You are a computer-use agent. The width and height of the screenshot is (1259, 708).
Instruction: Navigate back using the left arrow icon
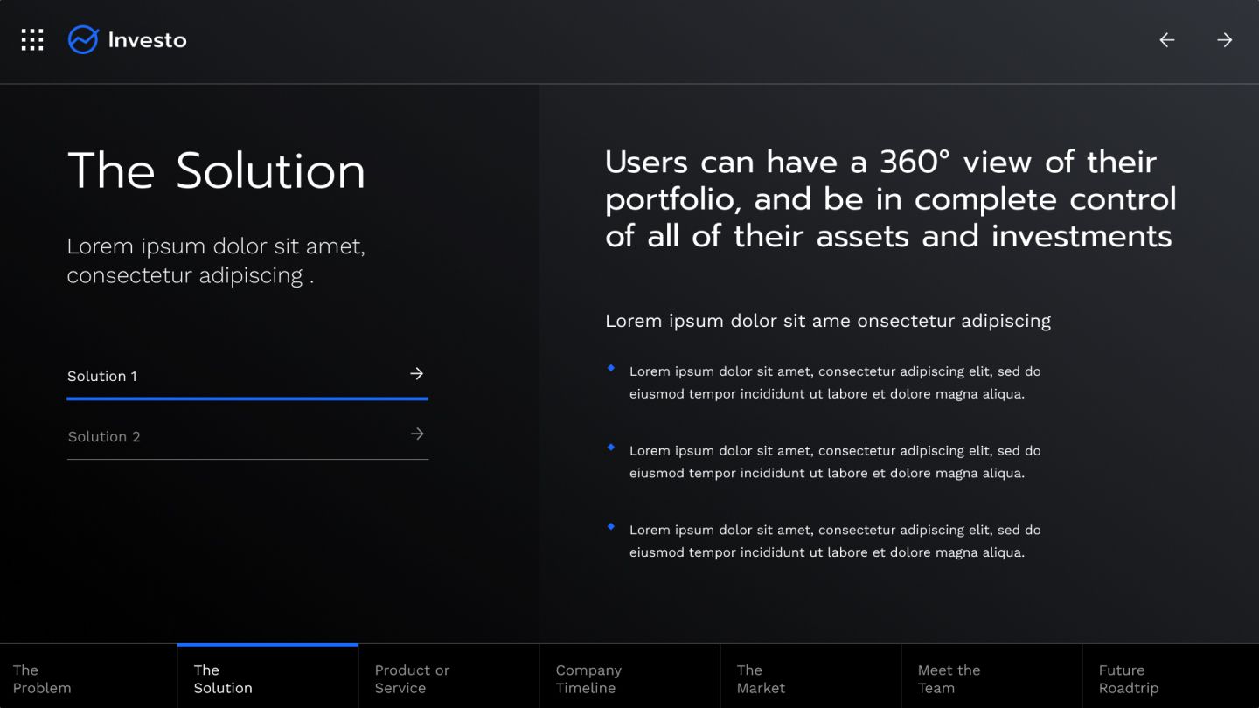point(1165,40)
